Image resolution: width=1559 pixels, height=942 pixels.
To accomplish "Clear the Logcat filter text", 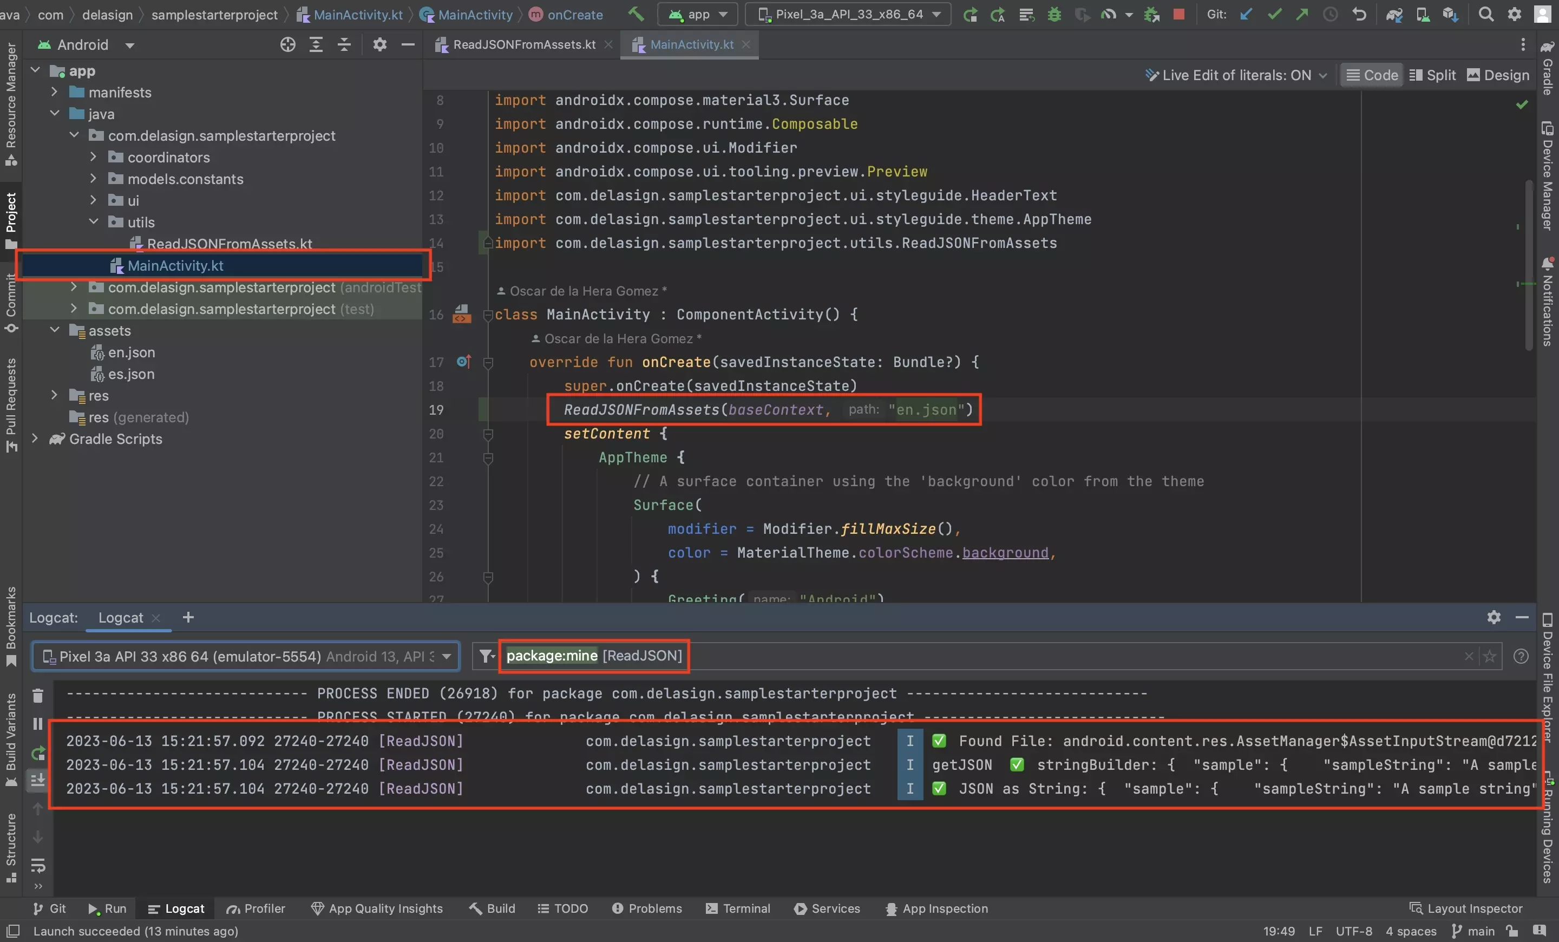I will 1469,656.
